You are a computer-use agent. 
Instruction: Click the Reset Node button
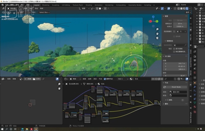pos(175,87)
